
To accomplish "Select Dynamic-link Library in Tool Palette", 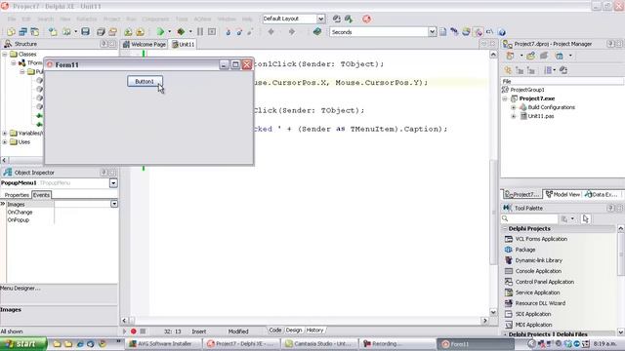I will [x=538, y=260].
